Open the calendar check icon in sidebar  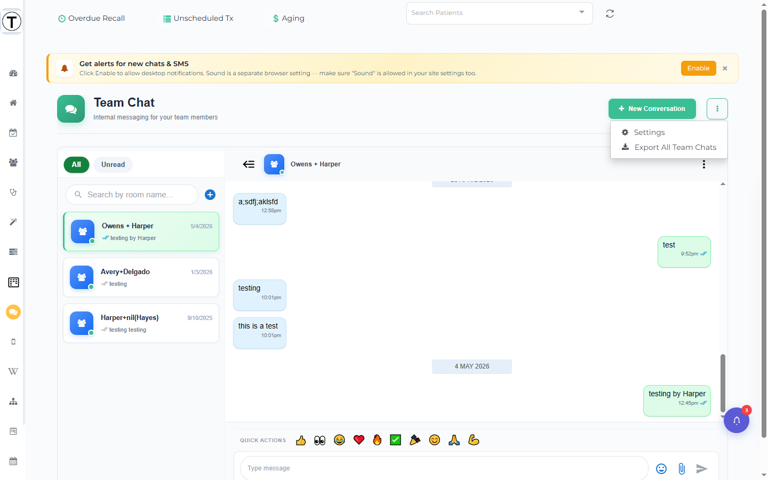pyautogui.click(x=13, y=133)
